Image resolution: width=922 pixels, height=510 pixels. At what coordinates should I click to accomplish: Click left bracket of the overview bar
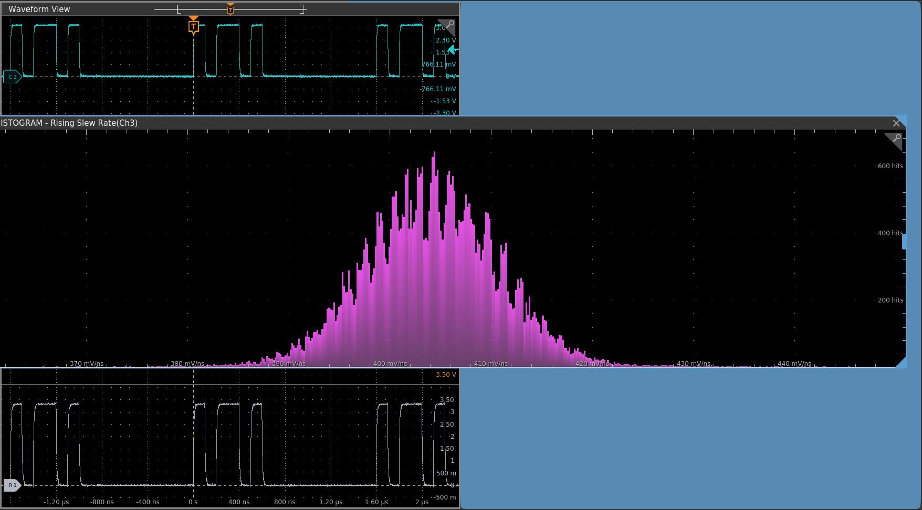(x=179, y=9)
